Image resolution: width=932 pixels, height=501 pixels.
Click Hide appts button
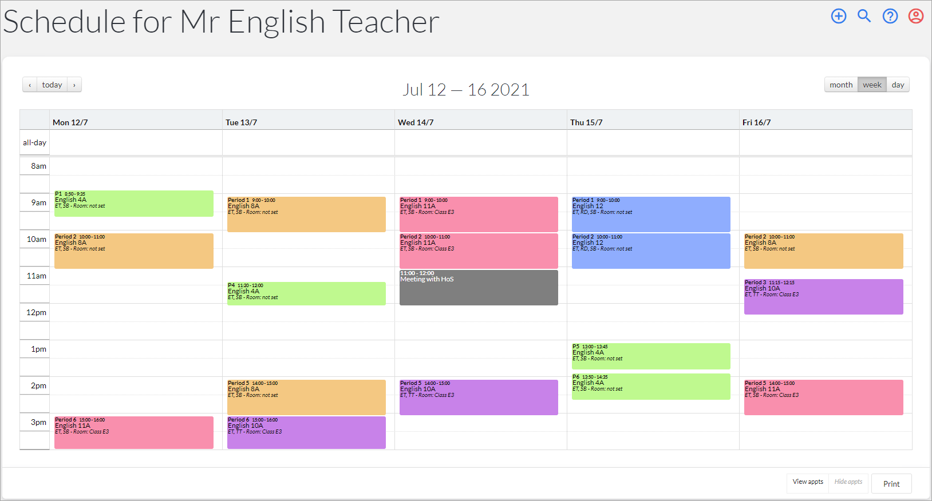pyautogui.click(x=848, y=482)
